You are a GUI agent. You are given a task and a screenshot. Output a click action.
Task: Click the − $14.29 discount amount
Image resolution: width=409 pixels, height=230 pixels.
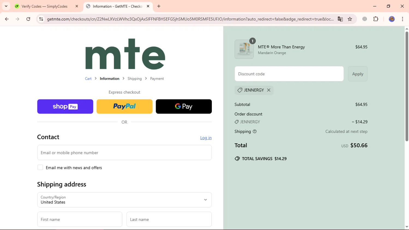pos(360,122)
